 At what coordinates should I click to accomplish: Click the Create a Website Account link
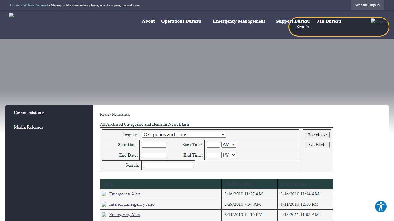(x=29, y=5)
